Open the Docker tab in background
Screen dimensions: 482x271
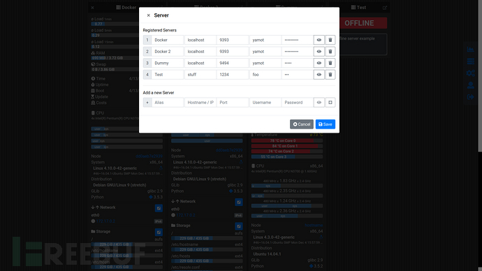[x=126, y=8]
